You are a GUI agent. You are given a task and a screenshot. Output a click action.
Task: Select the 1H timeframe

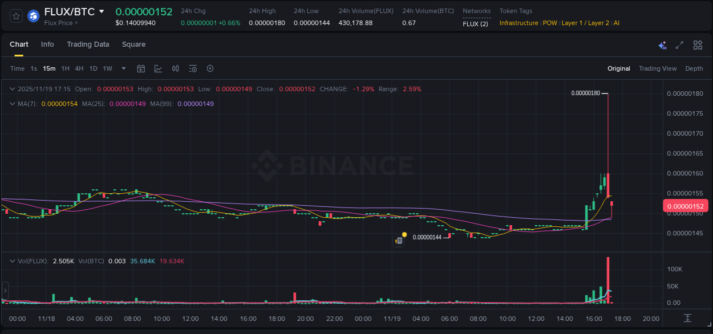point(64,68)
